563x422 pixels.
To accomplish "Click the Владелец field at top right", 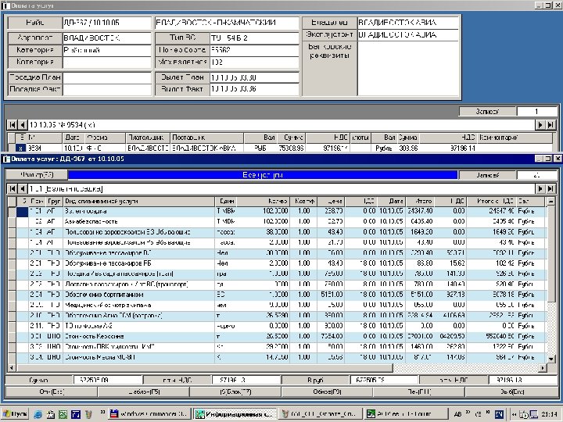I will click(408, 23).
